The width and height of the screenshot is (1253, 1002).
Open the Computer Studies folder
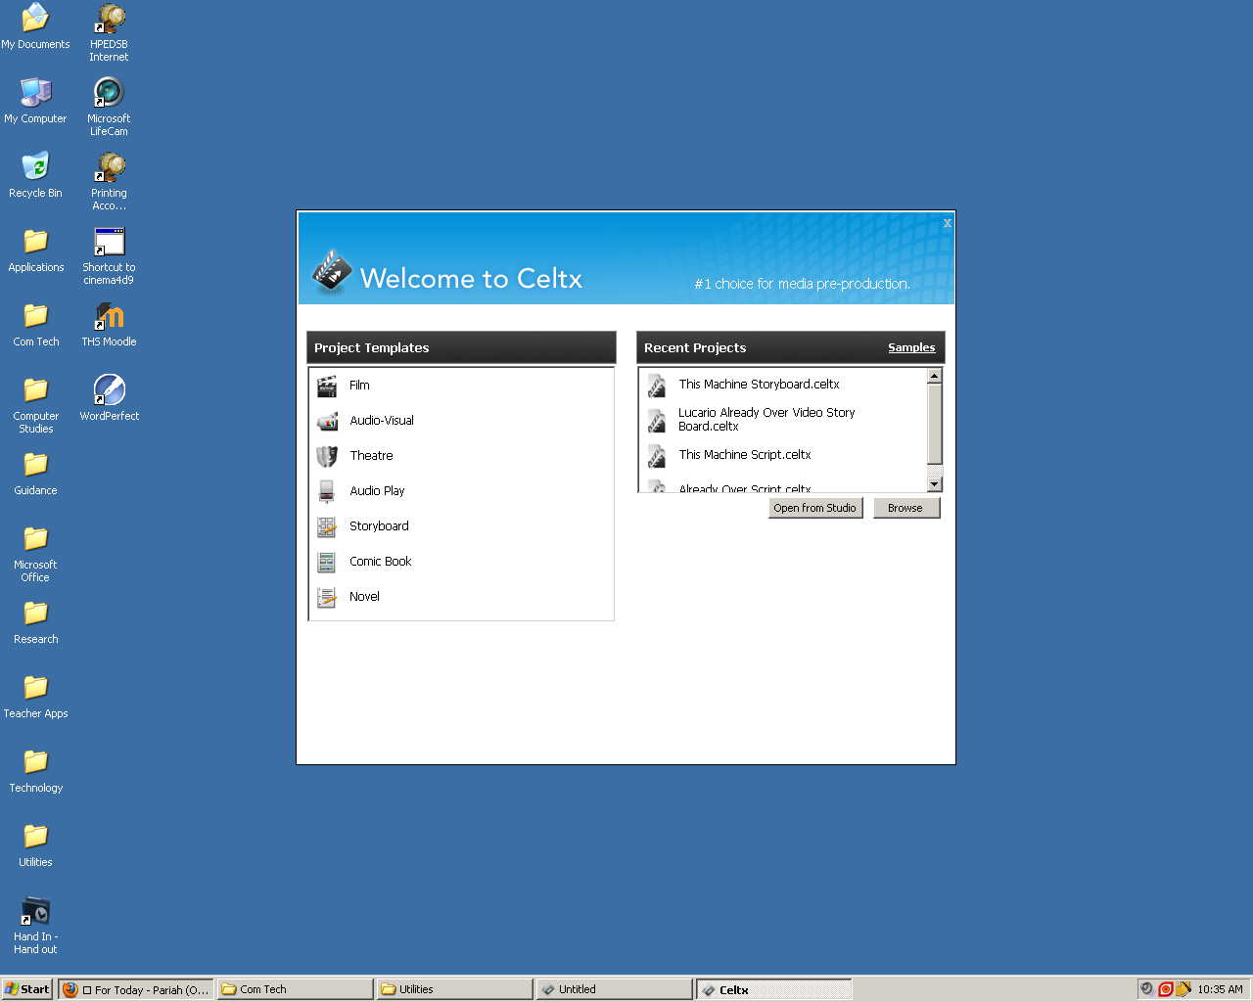tap(35, 389)
